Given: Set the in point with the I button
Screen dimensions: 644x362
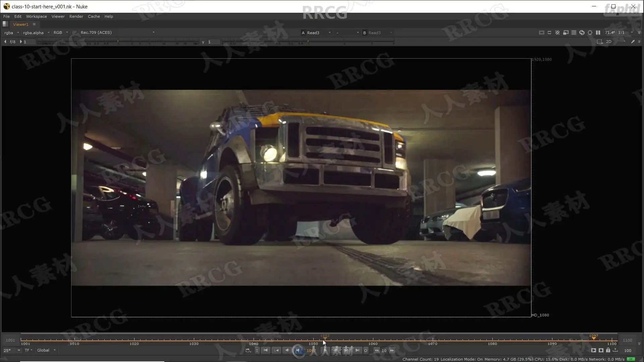Looking at the screenshot, I should (257, 351).
